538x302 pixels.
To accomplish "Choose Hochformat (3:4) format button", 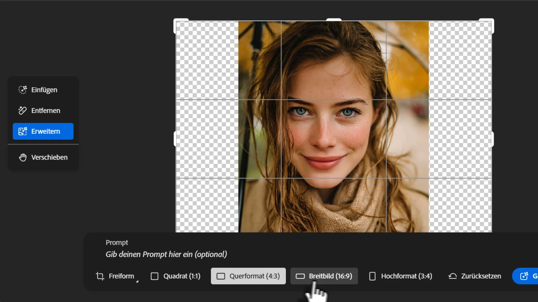I will tap(401, 276).
